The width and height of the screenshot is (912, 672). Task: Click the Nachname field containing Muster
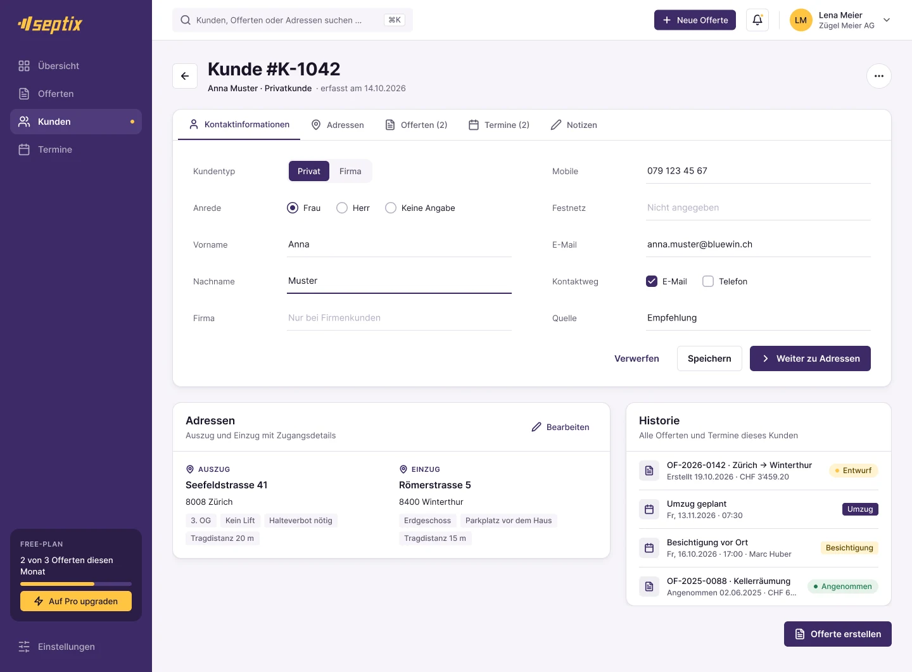[400, 281]
